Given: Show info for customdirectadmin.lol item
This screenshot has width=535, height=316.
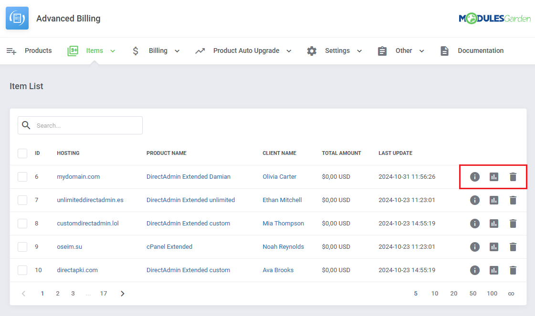Looking at the screenshot, I should click(x=474, y=223).
